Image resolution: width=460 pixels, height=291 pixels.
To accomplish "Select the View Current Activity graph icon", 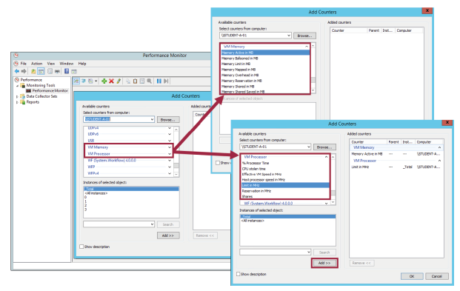I will (76, 81).
